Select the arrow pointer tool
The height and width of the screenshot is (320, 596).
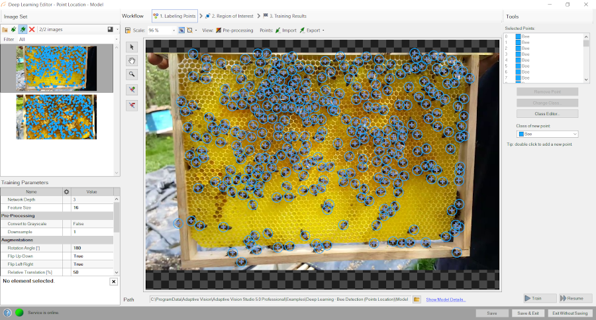pos(132,46)
